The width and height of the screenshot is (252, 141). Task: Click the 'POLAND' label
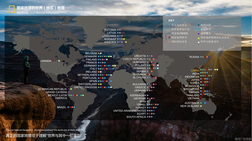140,65
